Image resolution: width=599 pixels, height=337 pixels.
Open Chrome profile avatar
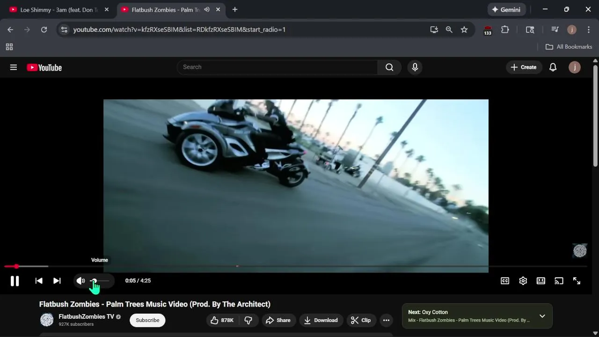[572, 29]
